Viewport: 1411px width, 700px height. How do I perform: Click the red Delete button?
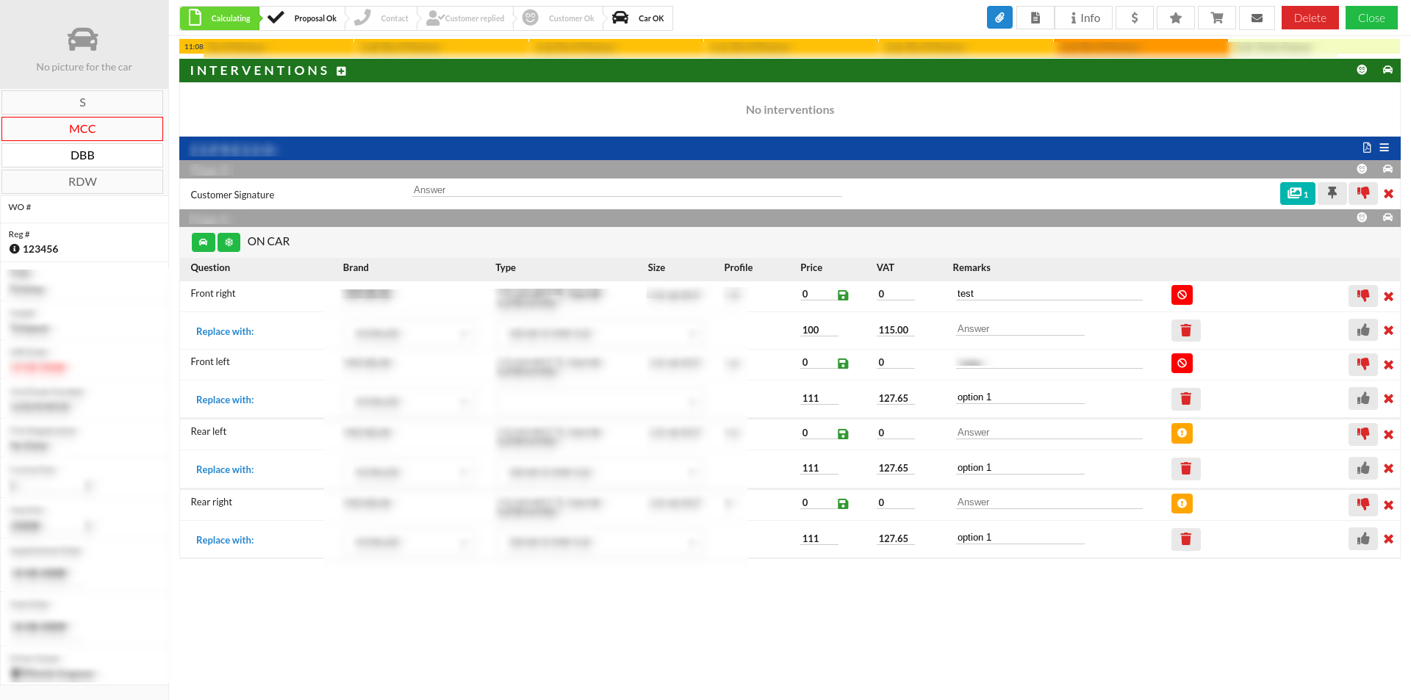(1310, 18)
